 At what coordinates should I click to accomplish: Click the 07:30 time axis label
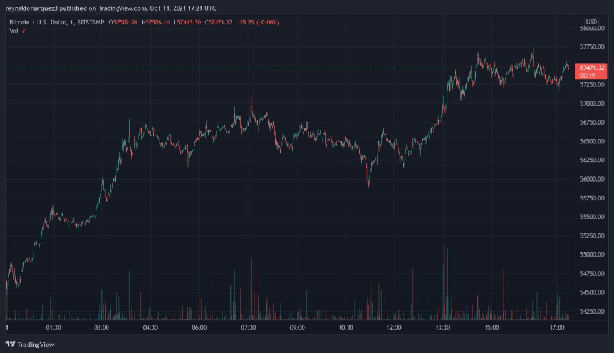(248, 328)
